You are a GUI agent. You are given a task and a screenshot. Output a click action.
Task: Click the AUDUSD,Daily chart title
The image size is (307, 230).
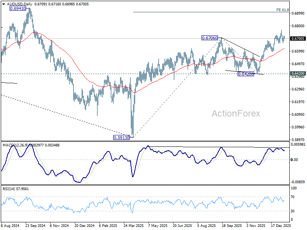(x=17, y=4)
